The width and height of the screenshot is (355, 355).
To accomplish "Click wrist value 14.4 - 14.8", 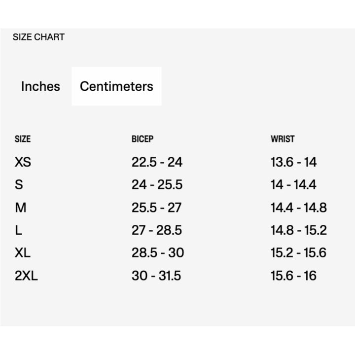I will tap(298, 208).
